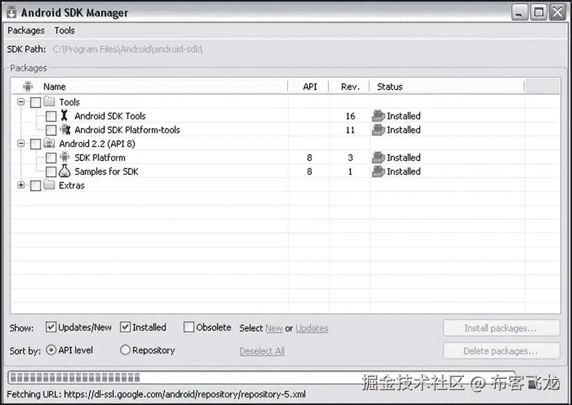Click the API column header

pos(309,87)
